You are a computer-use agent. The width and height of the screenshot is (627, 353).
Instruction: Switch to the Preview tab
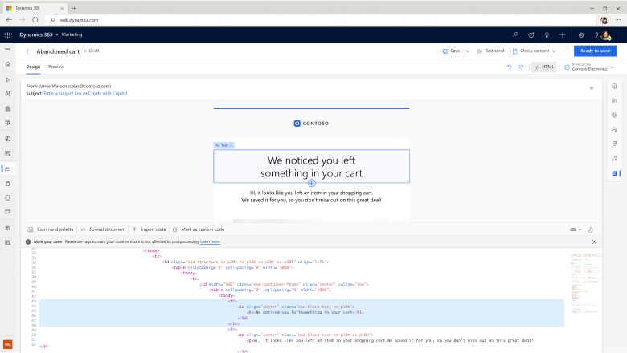point(56,67)
